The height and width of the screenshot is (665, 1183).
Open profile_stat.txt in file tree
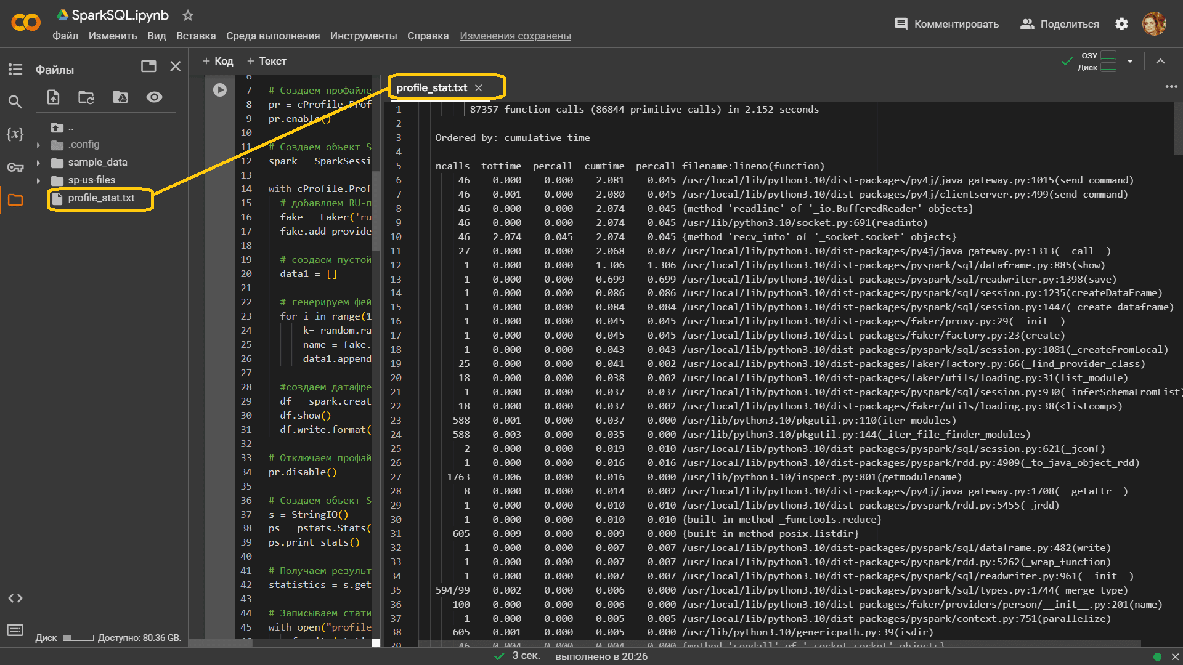pos(101,198)
